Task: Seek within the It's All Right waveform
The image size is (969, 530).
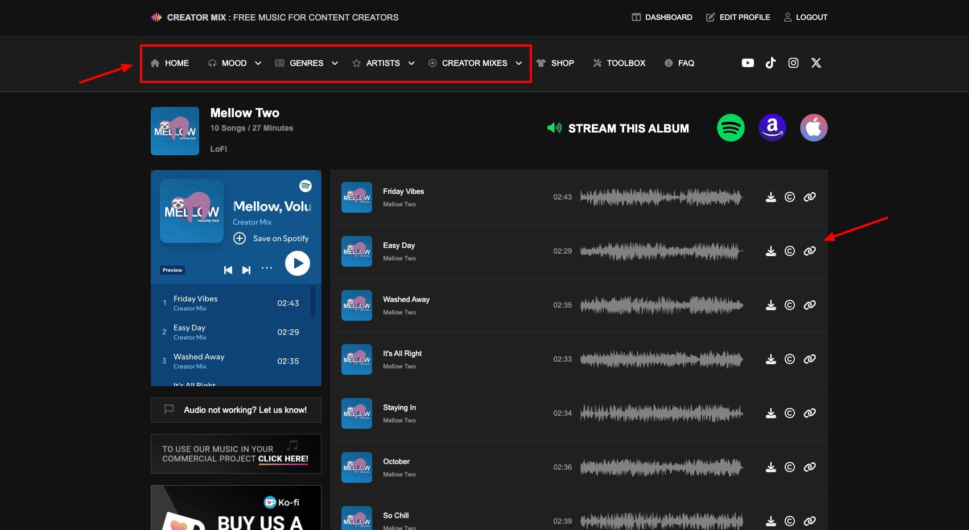Action: tap(661, 359)
